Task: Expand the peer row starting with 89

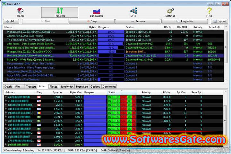Action: [x=6, y=113]
